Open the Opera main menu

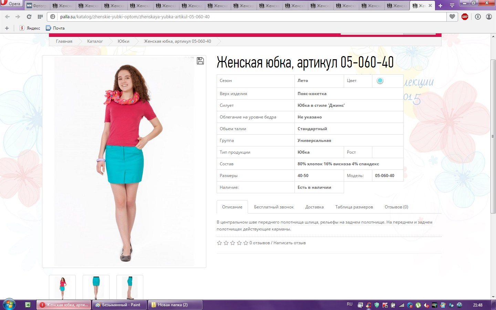click(11, 3)
